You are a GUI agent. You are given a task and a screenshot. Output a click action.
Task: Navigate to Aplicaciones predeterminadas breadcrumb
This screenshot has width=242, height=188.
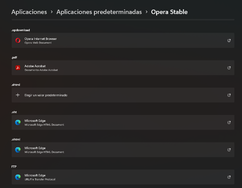tap(99, 12)
